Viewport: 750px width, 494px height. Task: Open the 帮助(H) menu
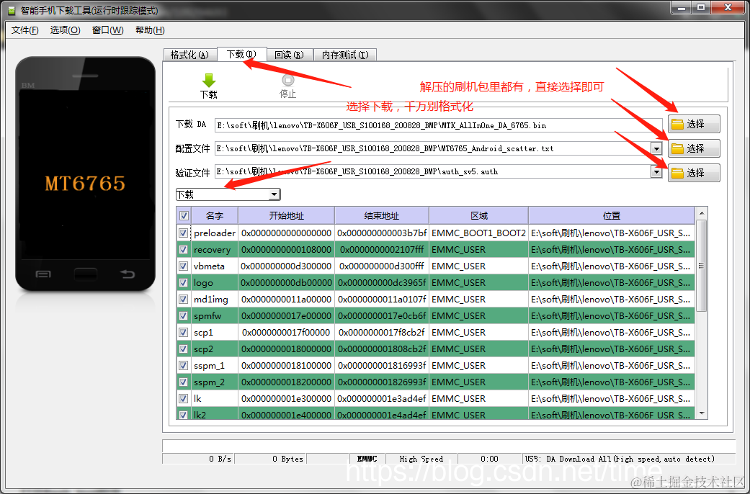pos(150,30)
